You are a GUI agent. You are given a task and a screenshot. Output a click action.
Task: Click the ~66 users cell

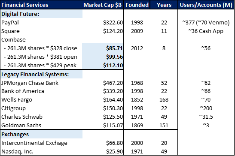(206, 91)
